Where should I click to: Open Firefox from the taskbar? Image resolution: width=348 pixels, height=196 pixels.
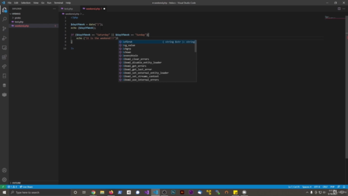click(111, 192)
